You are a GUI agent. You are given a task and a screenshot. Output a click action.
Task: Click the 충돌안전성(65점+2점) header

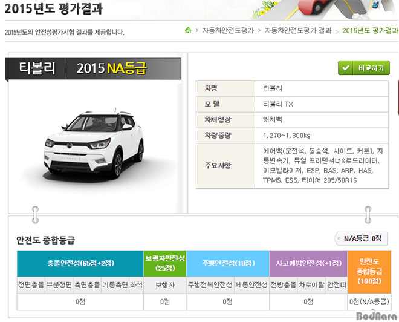(x=80, y=263)
